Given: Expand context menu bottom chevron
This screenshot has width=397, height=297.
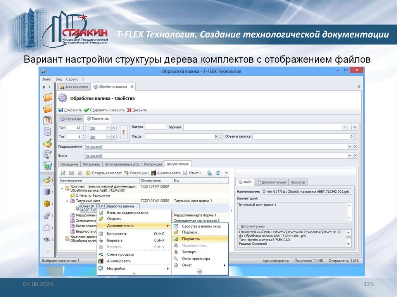Looking at the screenshot, I should (x=134, y=273).
